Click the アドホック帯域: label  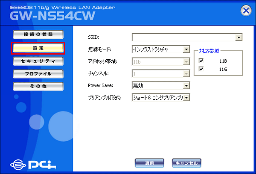point(102,61)
